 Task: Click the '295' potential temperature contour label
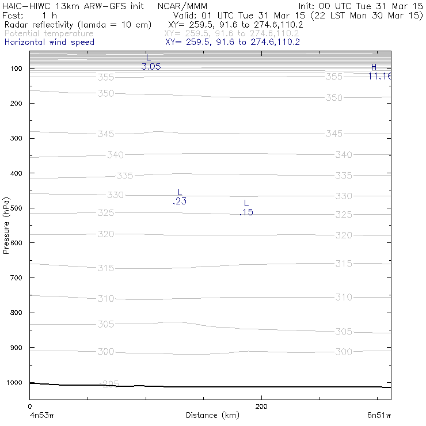click(110, 383)
